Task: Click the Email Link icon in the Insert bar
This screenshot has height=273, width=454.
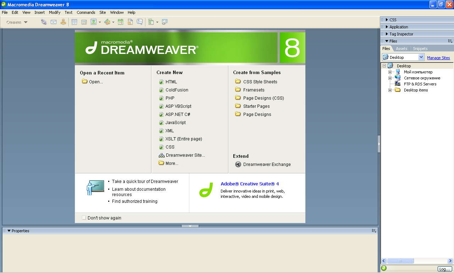Action: point(54,22)
